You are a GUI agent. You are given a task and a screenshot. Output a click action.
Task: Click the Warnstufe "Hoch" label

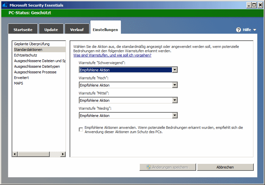[93, 78]
